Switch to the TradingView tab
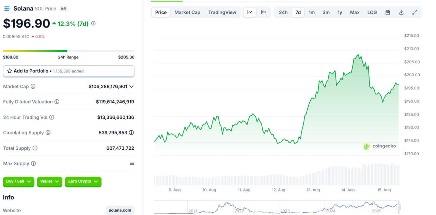The height and width of the screenshot is (215, 436). 222,12
